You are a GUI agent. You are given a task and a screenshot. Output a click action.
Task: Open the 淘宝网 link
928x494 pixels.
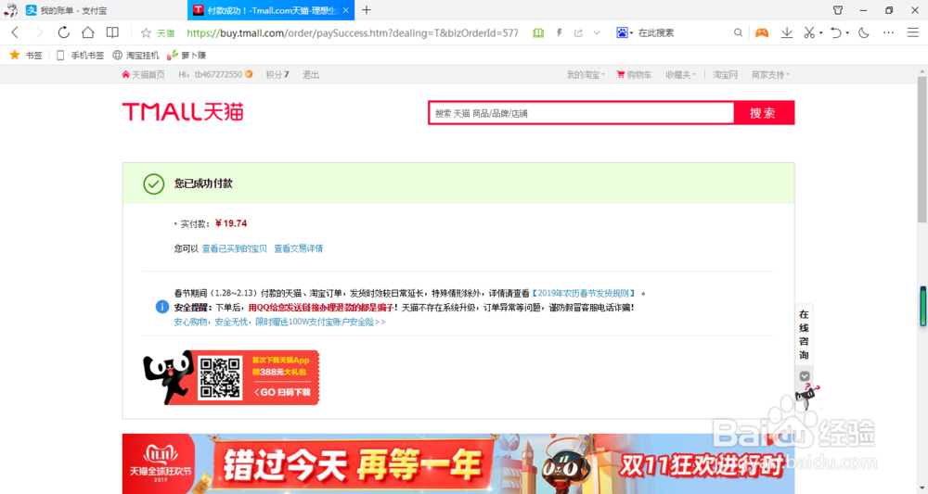(725, 74)
